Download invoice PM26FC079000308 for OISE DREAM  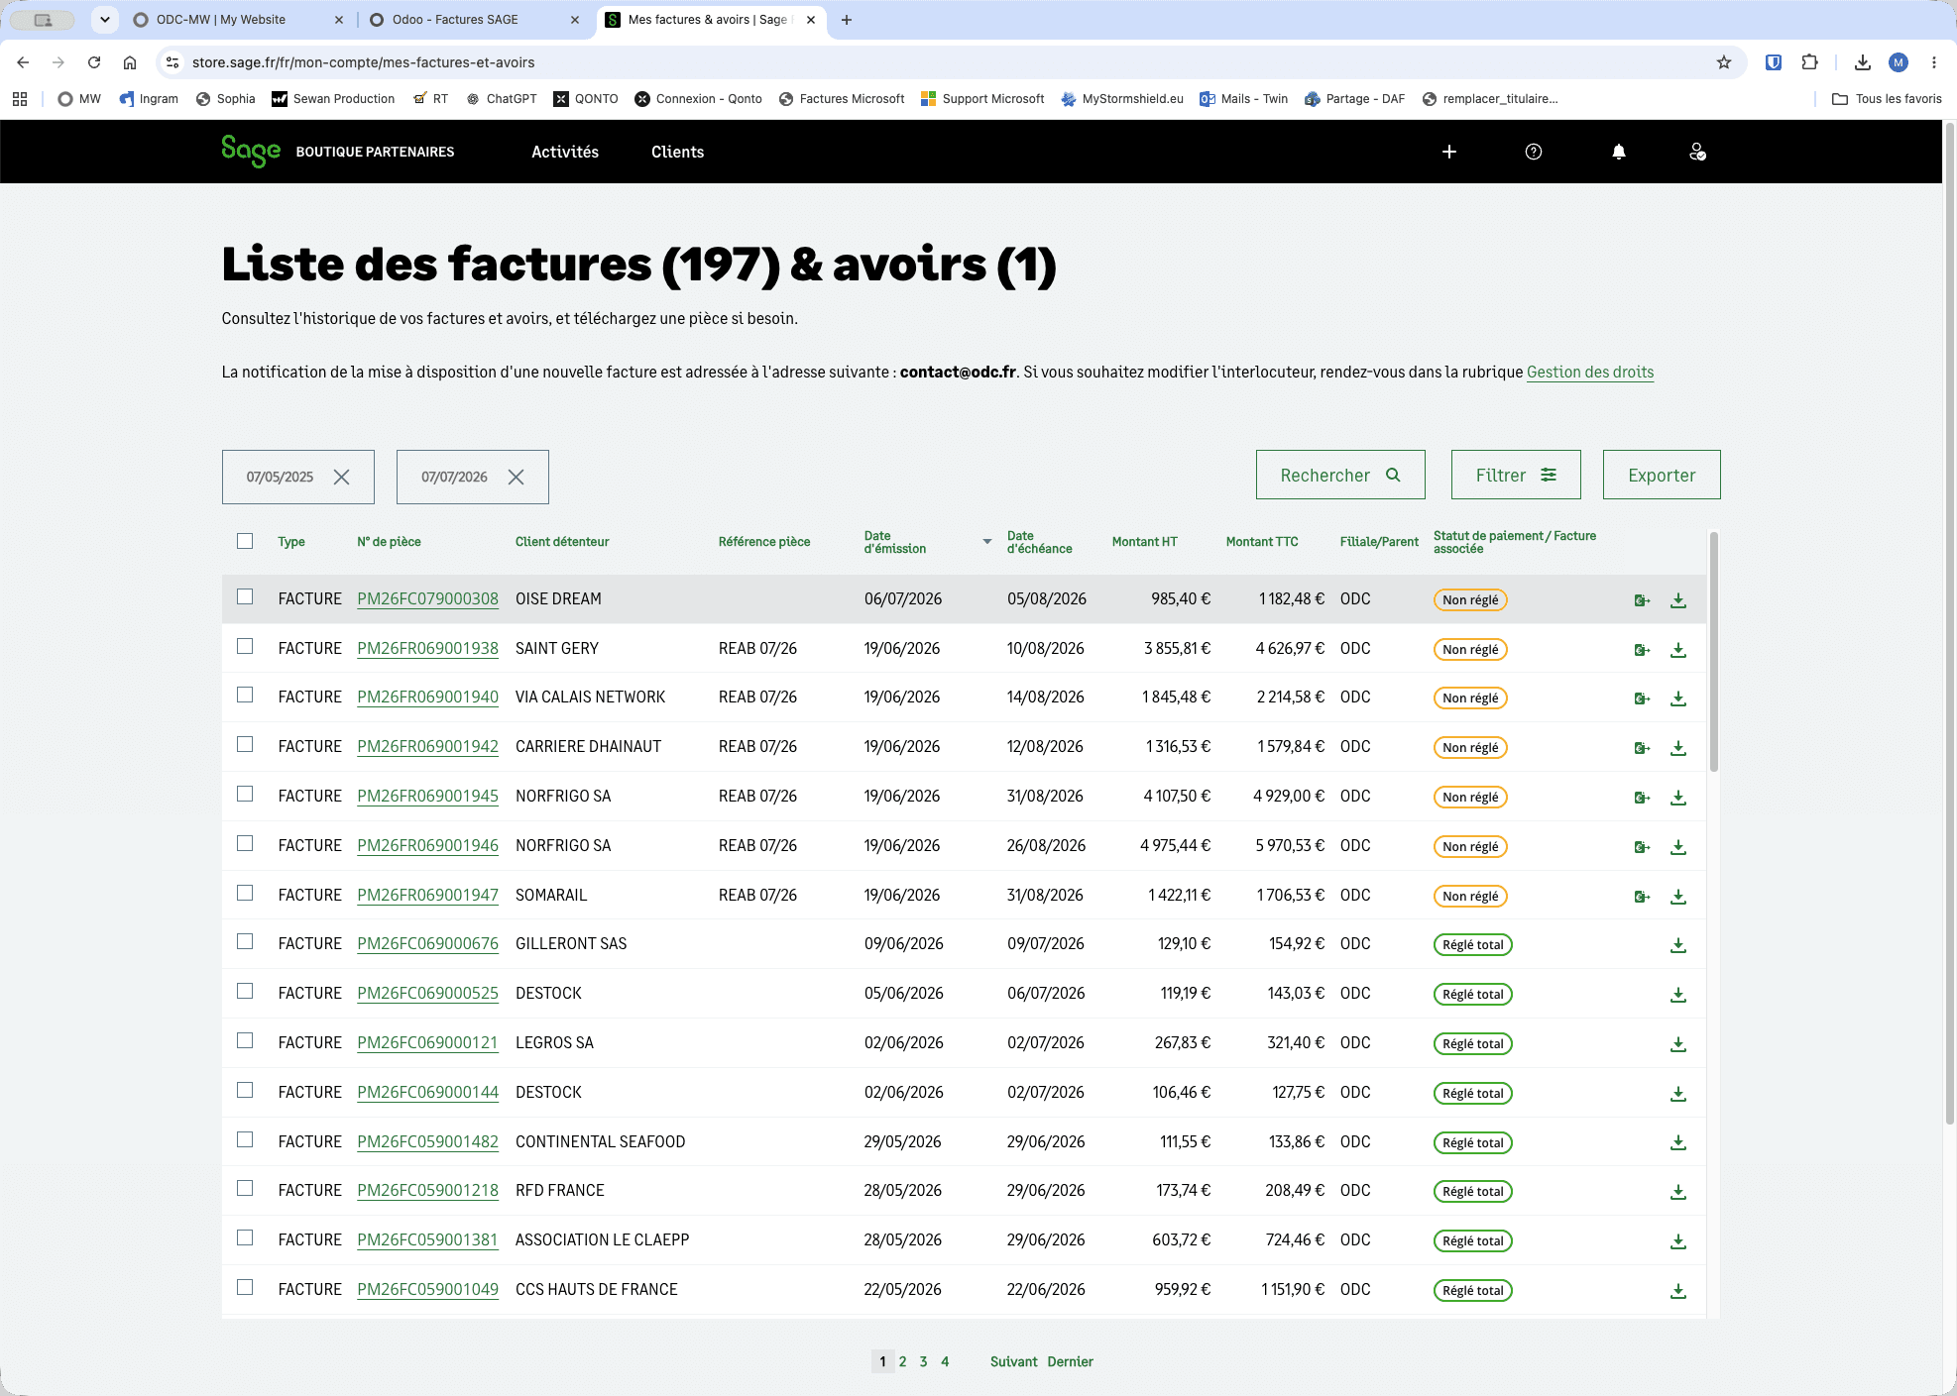click(x=1678, y=600)
